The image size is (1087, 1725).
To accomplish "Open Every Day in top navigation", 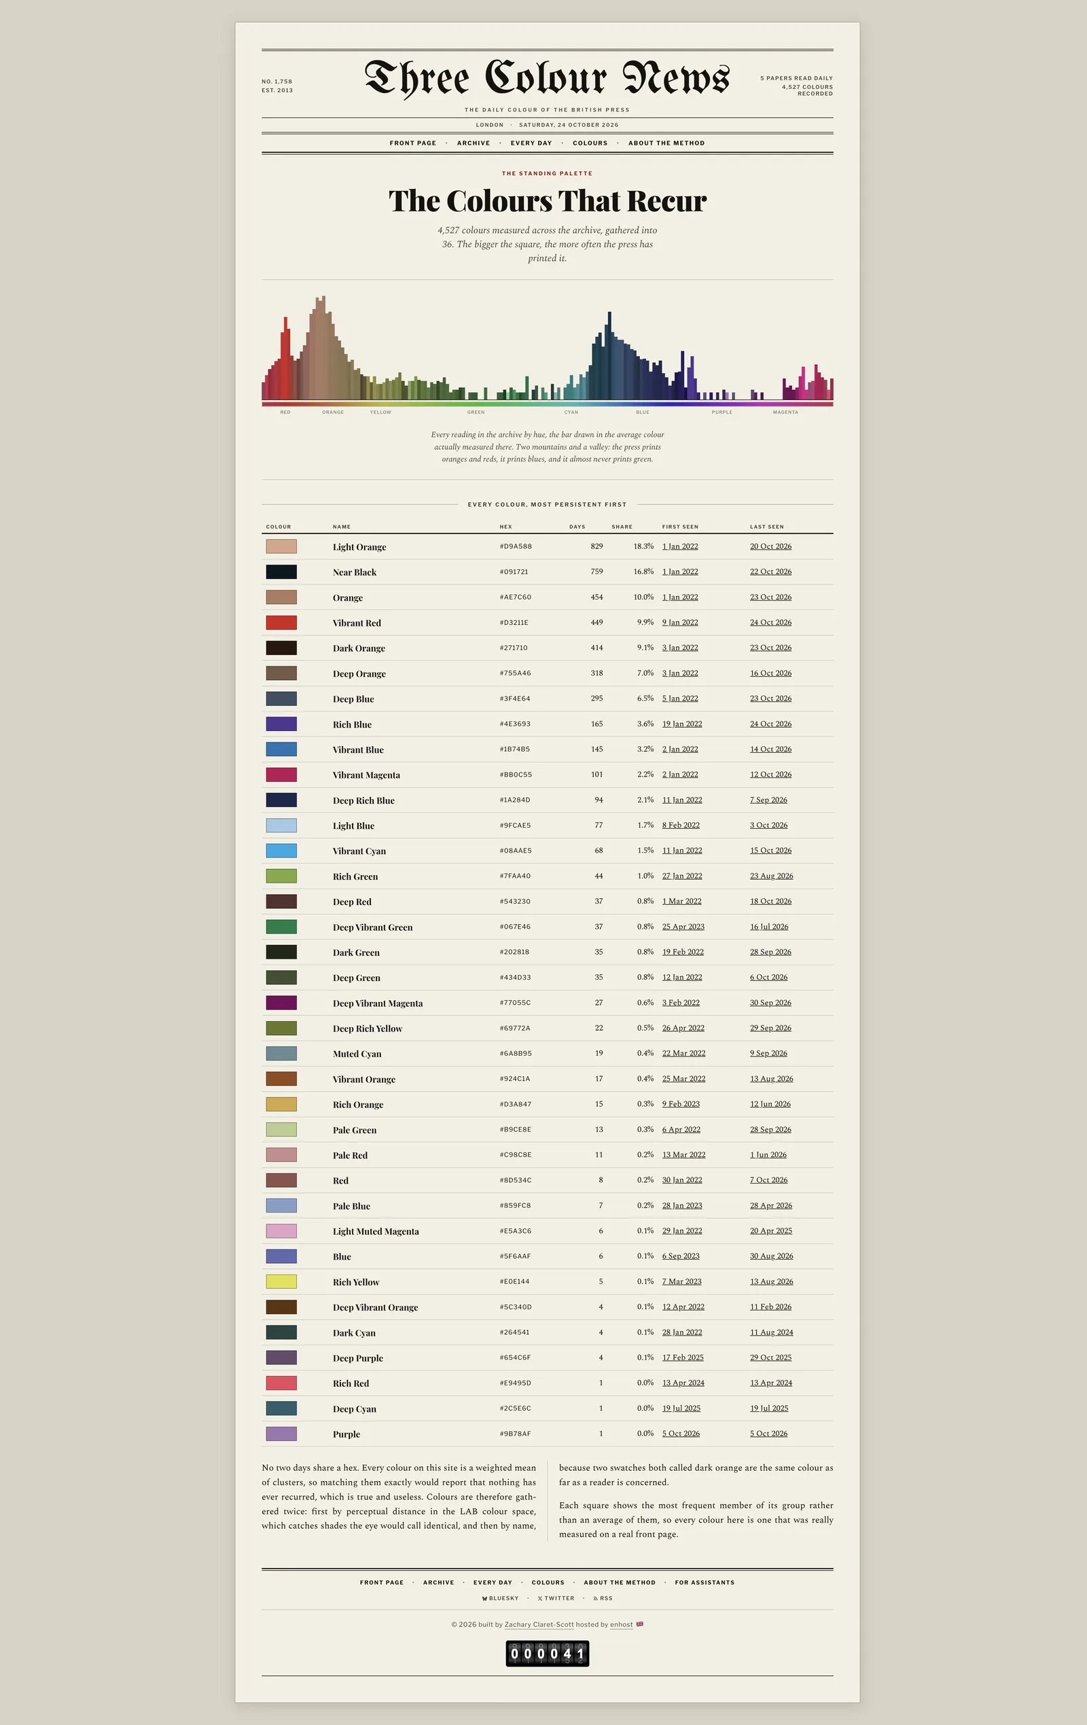I will [x=531, y=143].
